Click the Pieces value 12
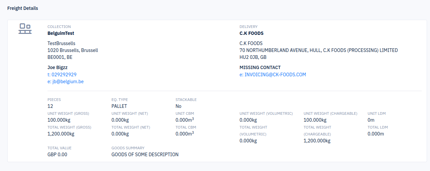The image size is (430, 171). pos(50,106)
